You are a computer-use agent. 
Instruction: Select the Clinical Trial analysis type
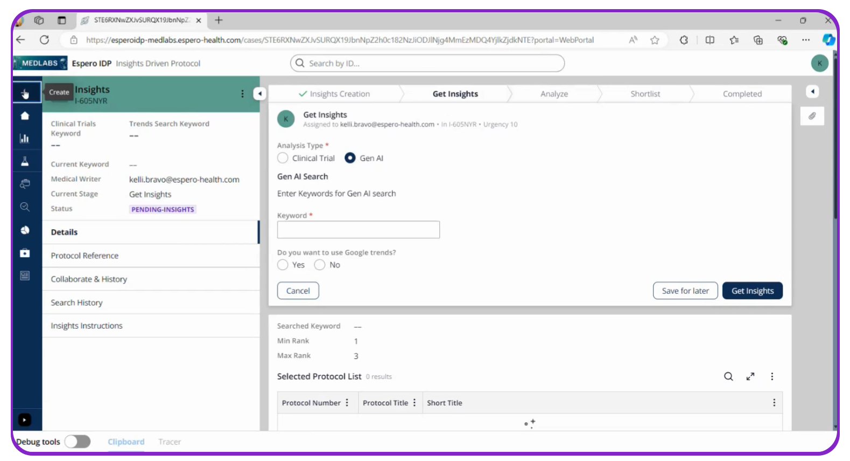pos(283,158)
